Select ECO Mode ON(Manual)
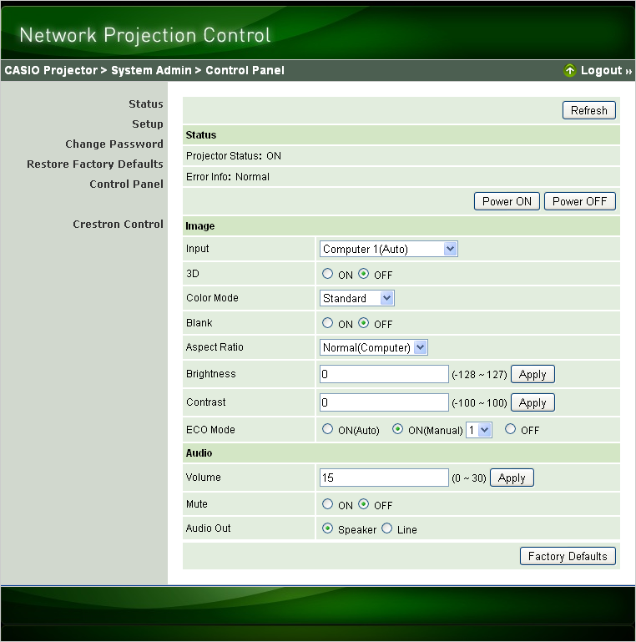Viewport: 636px width, 642px height. (397, 429)
